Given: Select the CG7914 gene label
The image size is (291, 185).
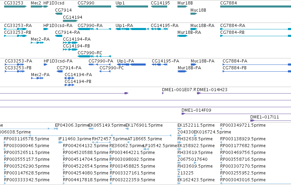Looking at the screenshot, I should click(63, 10).
